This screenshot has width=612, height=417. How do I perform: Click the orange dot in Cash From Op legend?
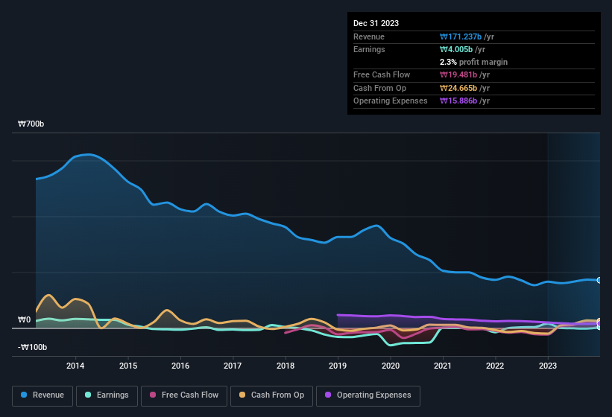pyautogui.click(x=243, y=395)
